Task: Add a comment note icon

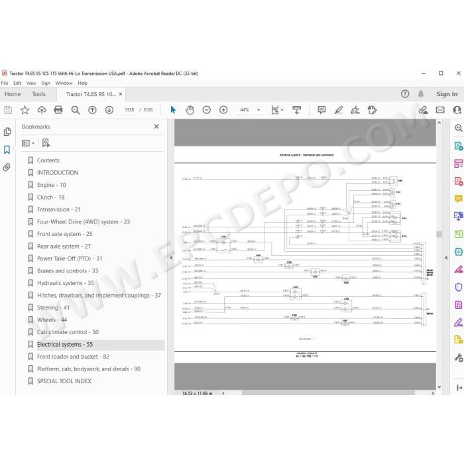Action: [321, 110]
